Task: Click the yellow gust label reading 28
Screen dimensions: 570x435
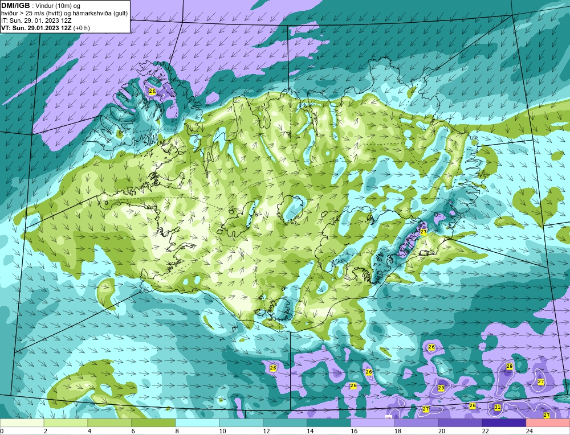Action: (x=509, y=366)
